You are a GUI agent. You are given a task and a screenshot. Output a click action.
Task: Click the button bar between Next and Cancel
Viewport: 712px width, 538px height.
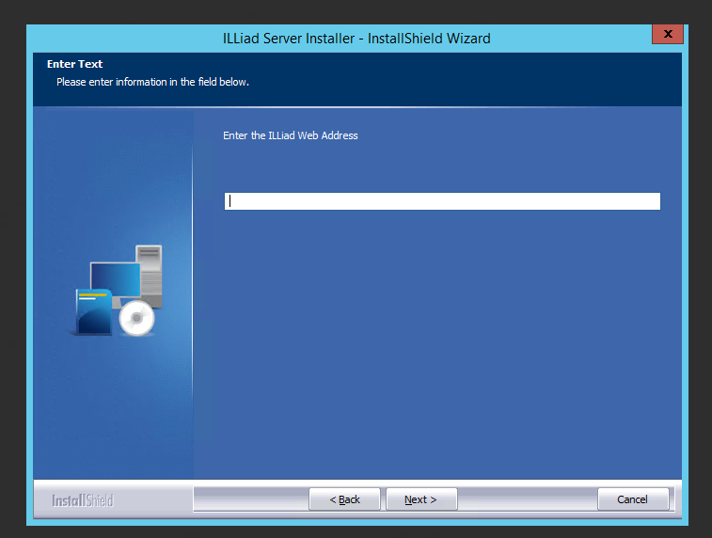tap(527, 499)
